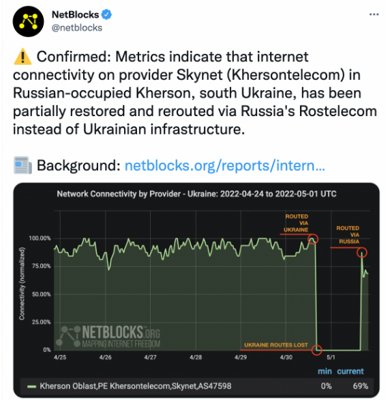Sort by the min column header
The width and height of the screenshot is (390, 403).
[x=325, y=371]
